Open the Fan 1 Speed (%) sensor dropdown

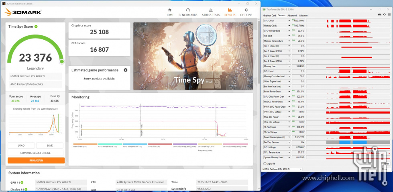click(x=289, y=46)
